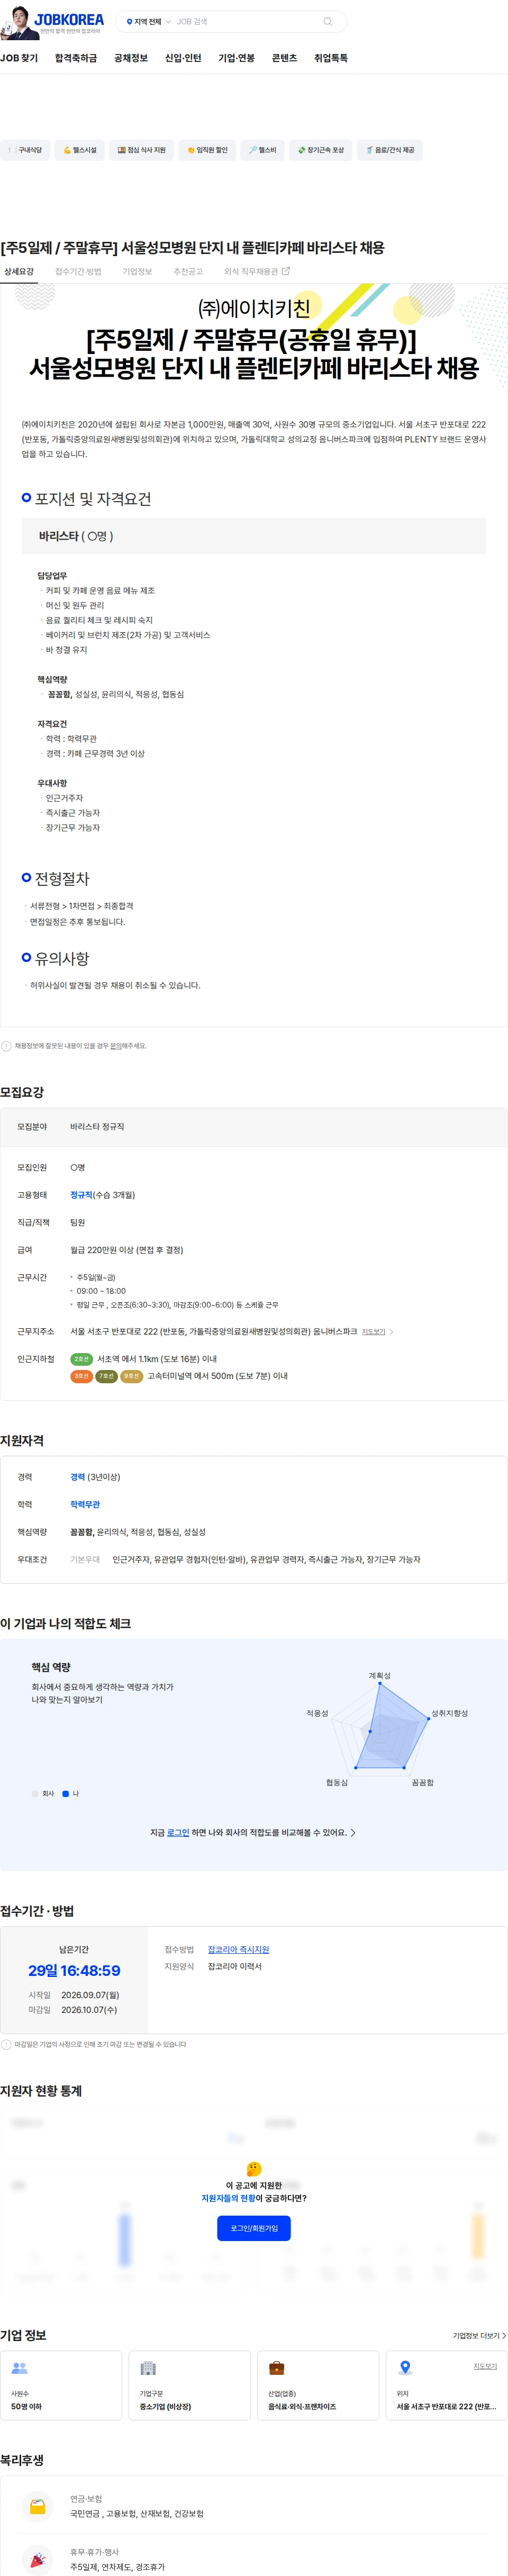
Task: Click the 로그인/회원가입 button
Action: click(254, 2228)
